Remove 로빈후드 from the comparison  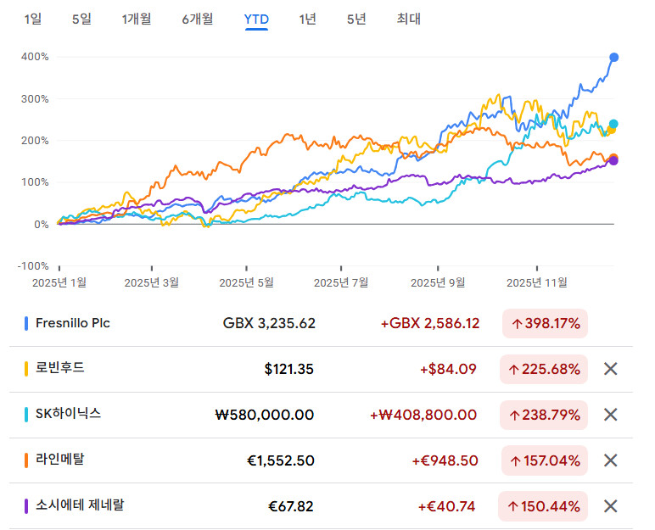click(x=609, y=369)
